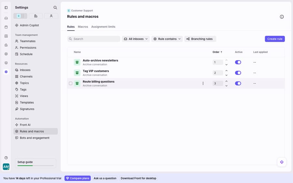
Task: Open Bots and engagement
Action: 35,138
